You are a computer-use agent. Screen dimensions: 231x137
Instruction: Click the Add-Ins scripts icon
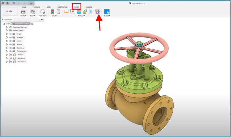click(43, 11)
